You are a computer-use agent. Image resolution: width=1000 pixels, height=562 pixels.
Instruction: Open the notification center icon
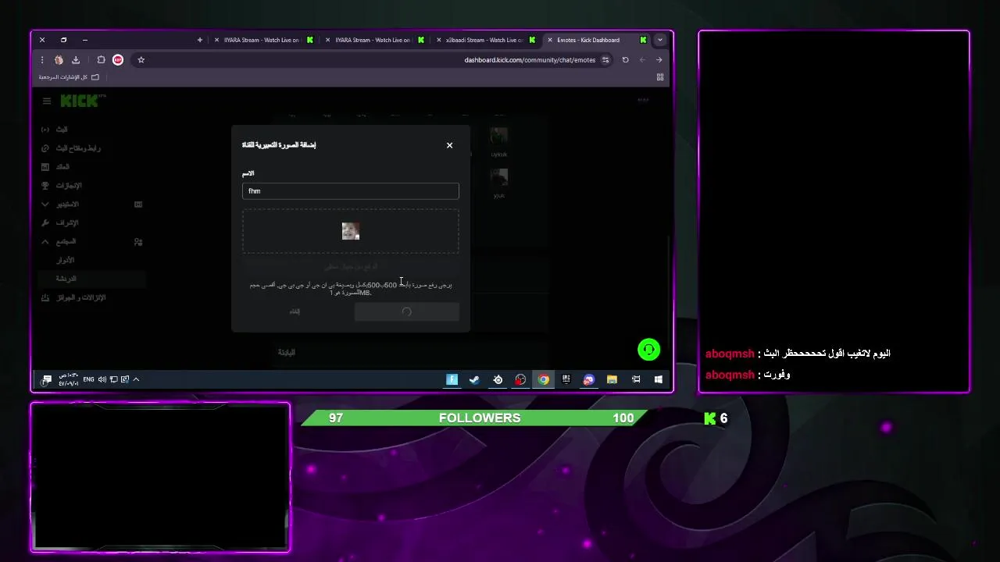coord(47,379)
